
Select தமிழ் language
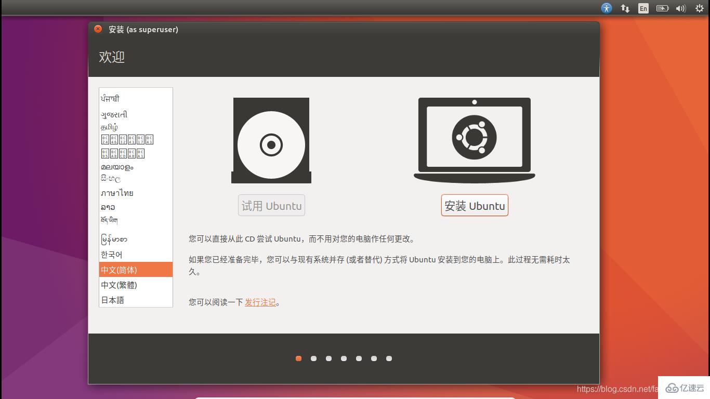136,127
